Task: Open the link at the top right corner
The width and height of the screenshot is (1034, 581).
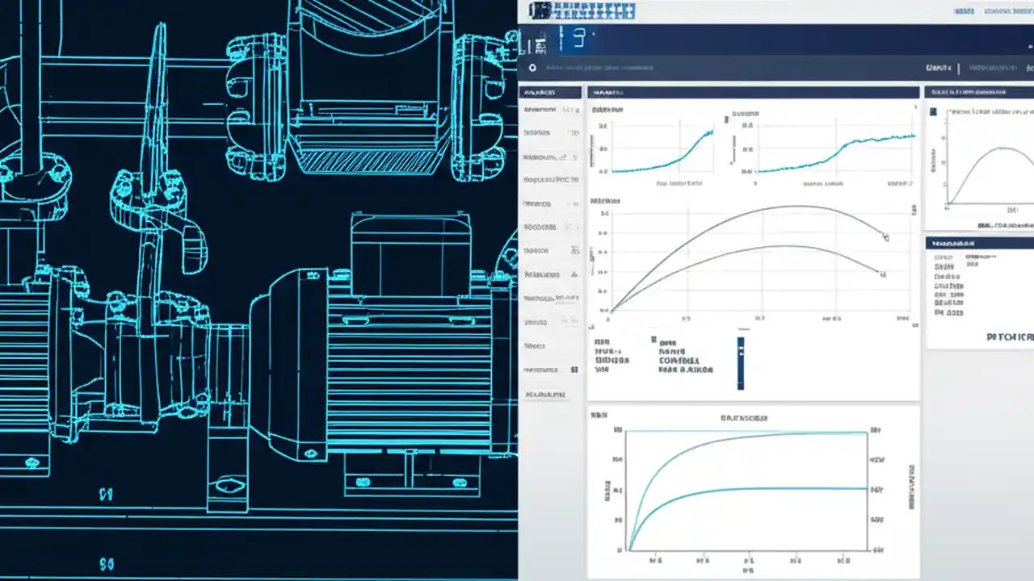Action: click(1004, 11)
